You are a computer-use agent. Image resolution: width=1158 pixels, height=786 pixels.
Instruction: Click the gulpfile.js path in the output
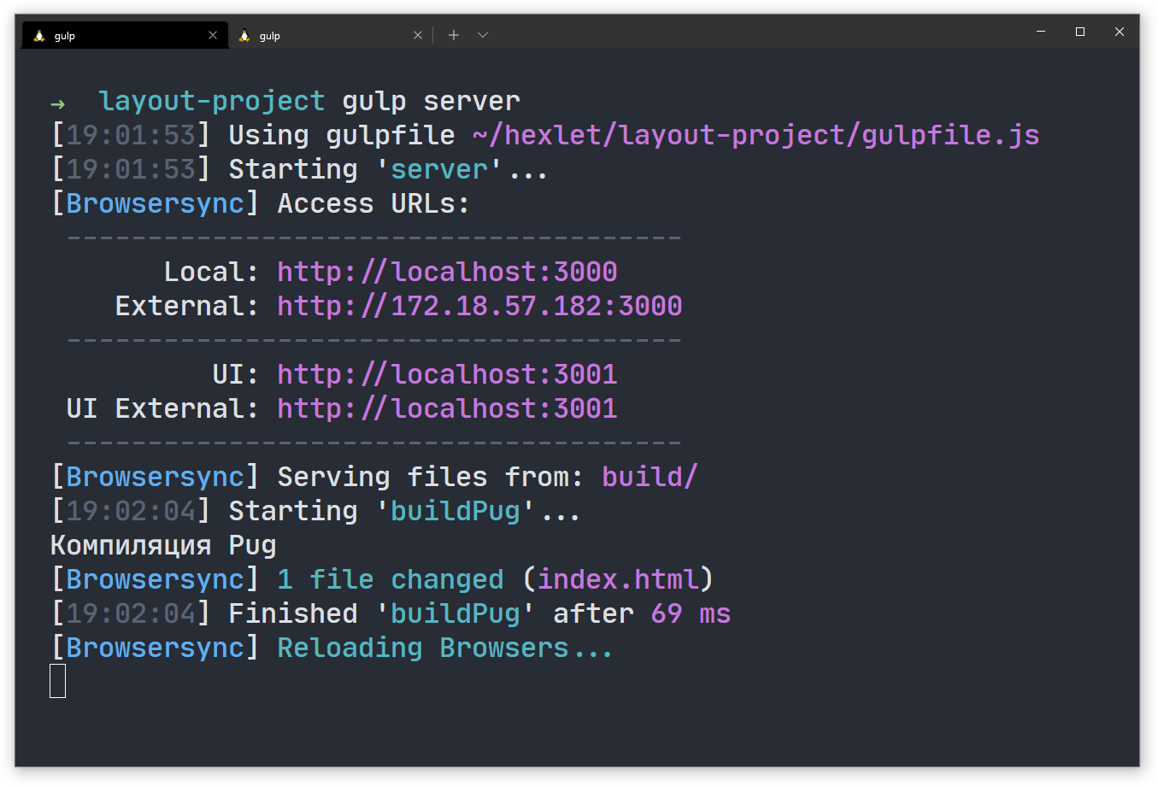pos(755,135)
